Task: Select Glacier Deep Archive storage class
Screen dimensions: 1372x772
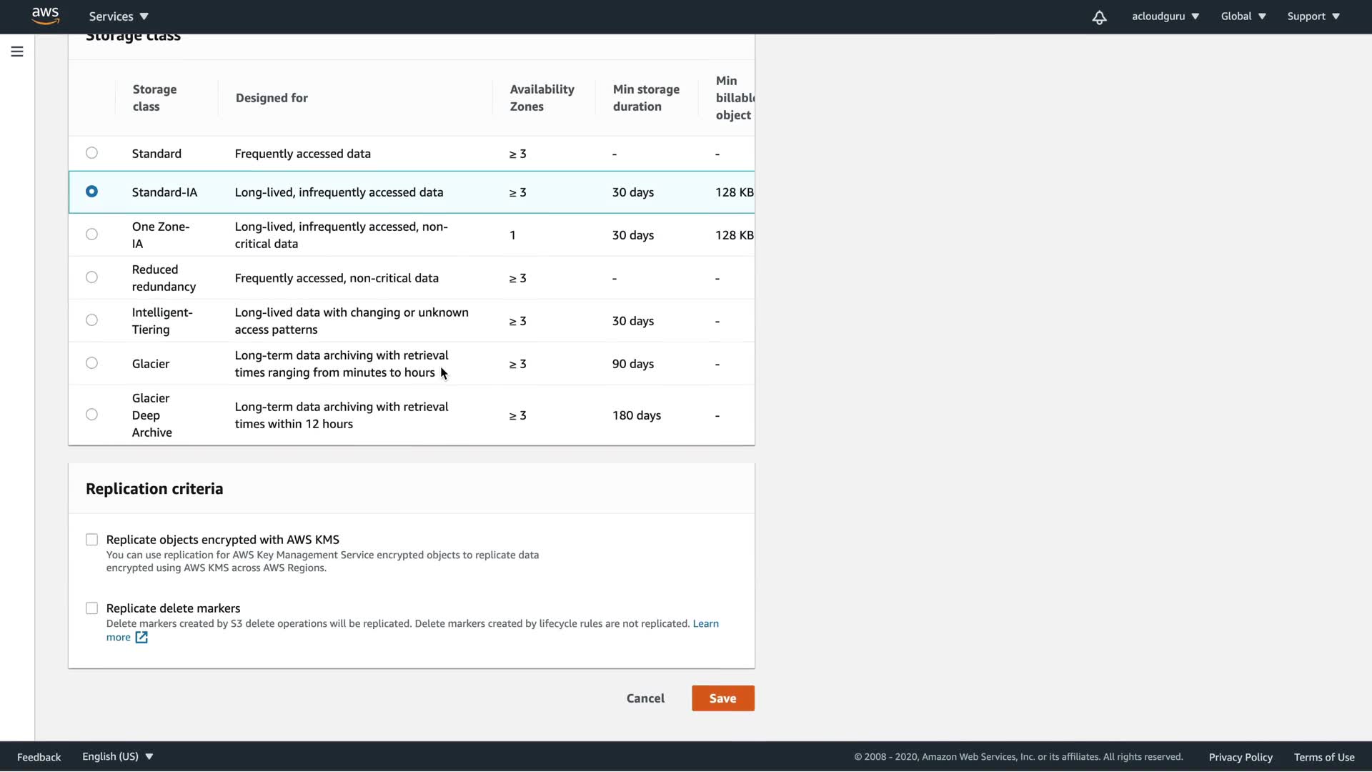Action: coord(91,415)
